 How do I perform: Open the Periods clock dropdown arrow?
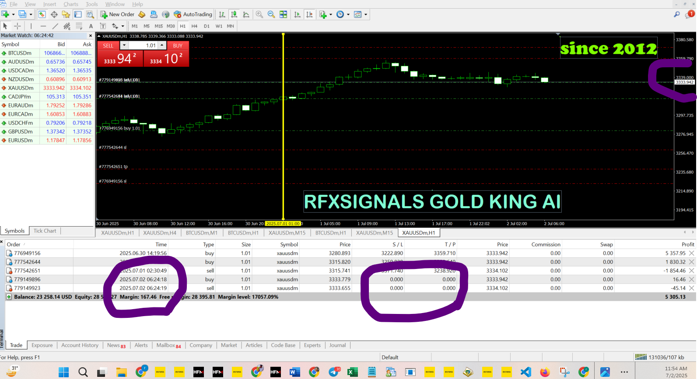tap(348, 14)
